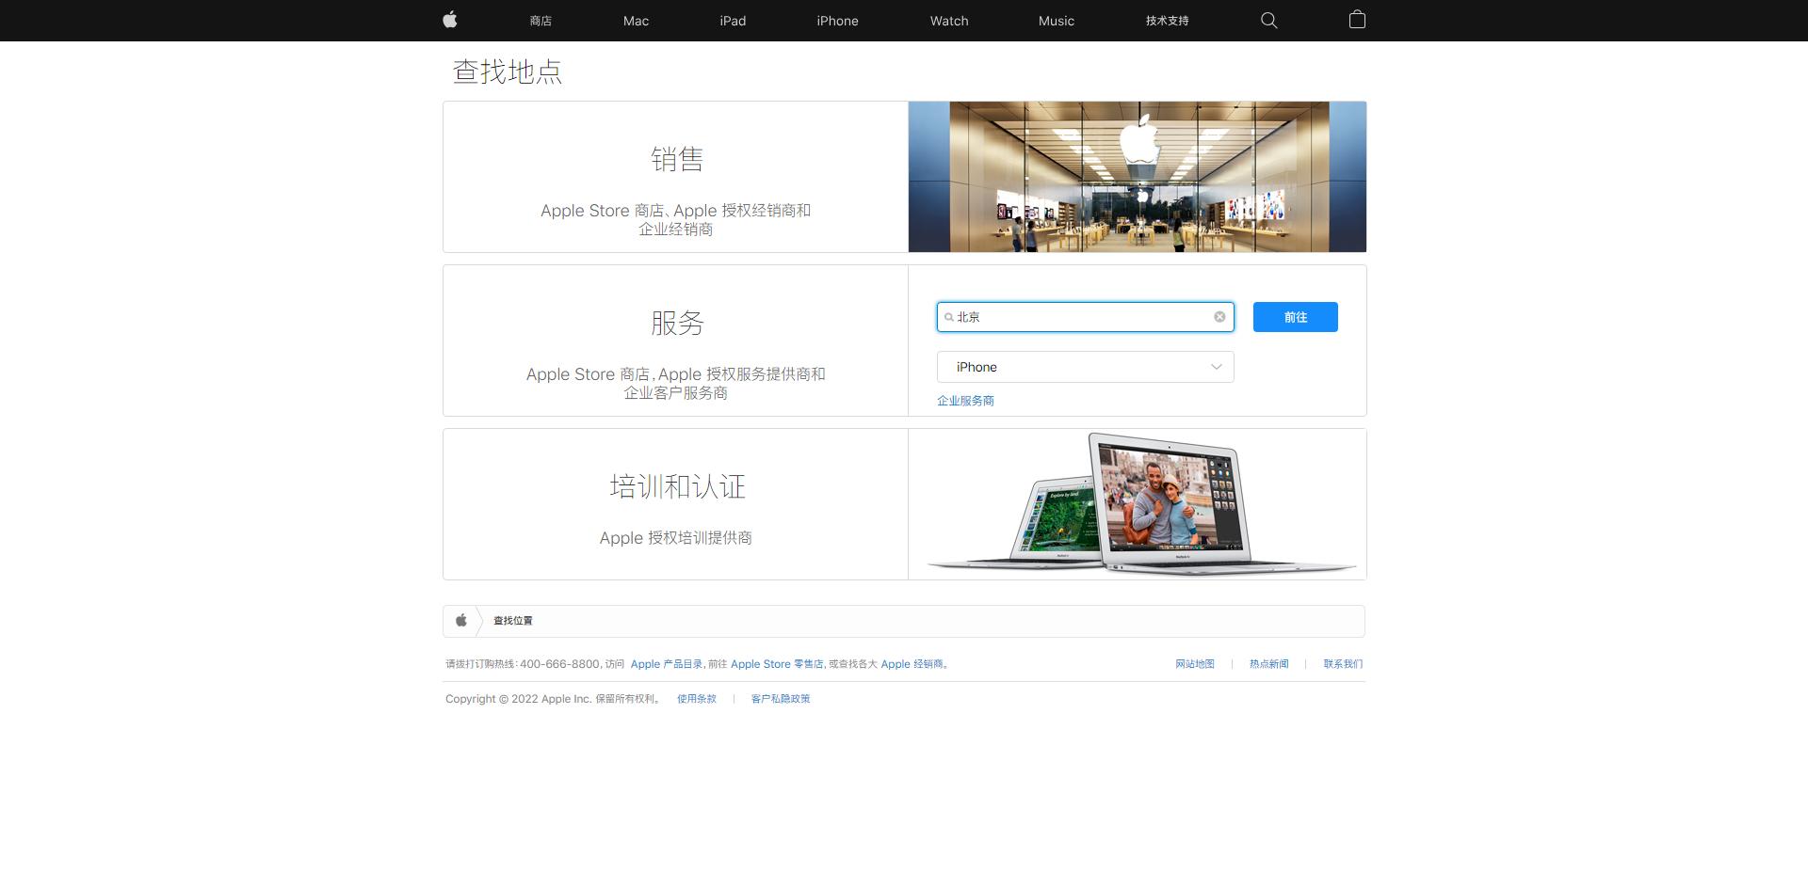Select the 销售 section heading

click(676, 159)
